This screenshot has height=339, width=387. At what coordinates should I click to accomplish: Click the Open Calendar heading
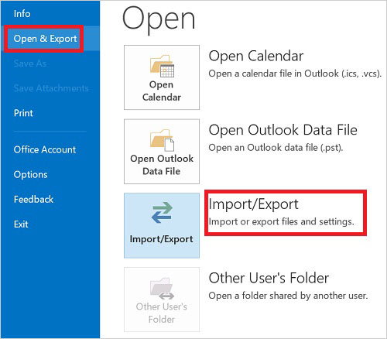coord(256,56)
